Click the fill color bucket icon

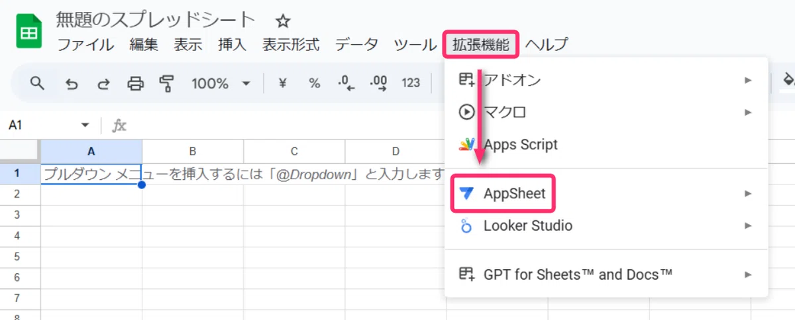click(788, 81)
